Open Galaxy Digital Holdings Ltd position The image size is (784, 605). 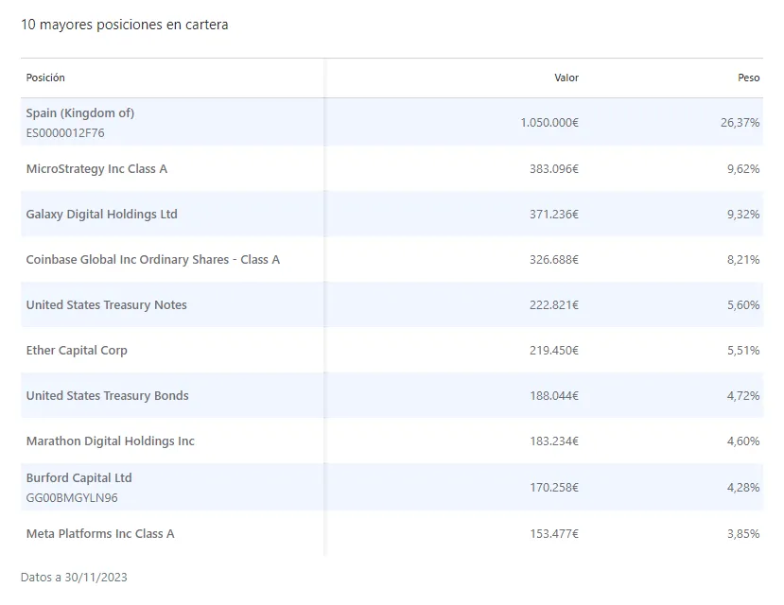[101, 215]
